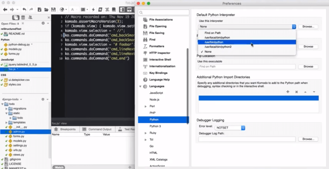Click Browse... for Debugger Log Path

[x=308, y=139]
